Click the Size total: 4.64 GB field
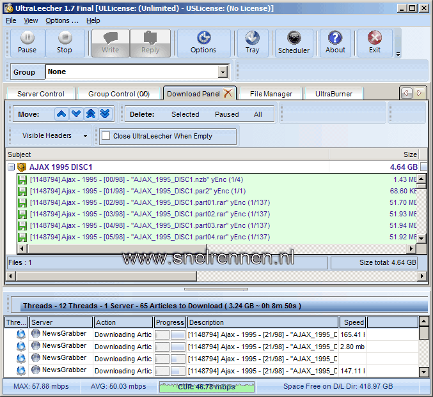The width and height of the screenshot is (433, 397). [x=374, y=262]
